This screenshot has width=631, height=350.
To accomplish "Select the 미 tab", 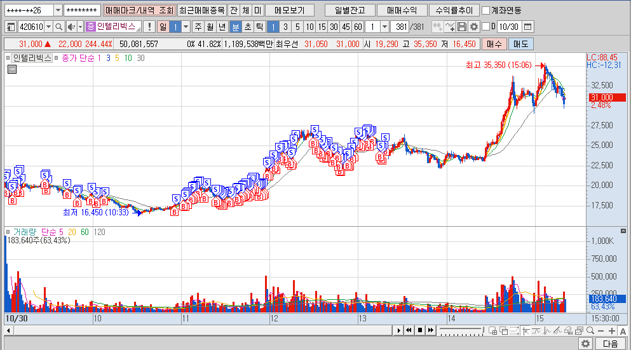I will [x=258, y=10].
